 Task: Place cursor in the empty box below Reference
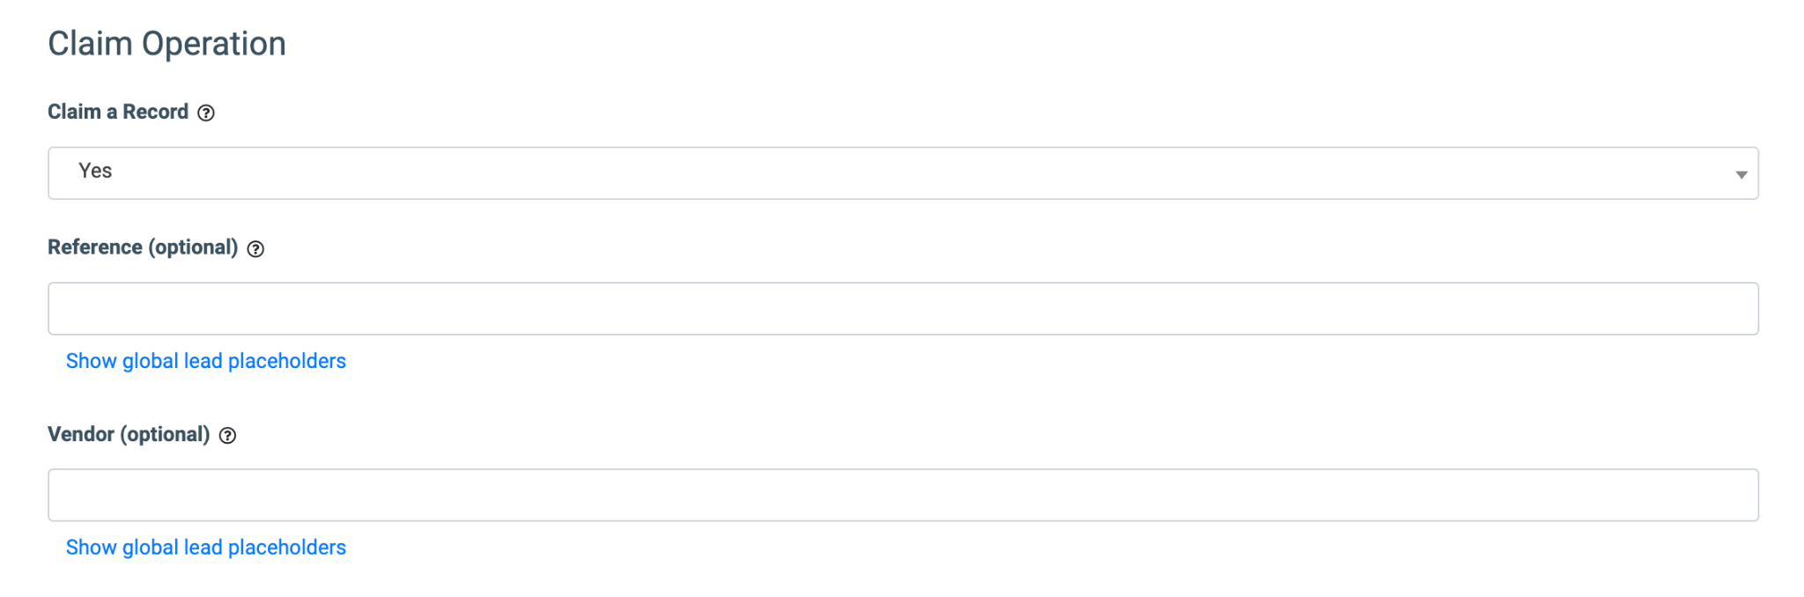point(902,308)
